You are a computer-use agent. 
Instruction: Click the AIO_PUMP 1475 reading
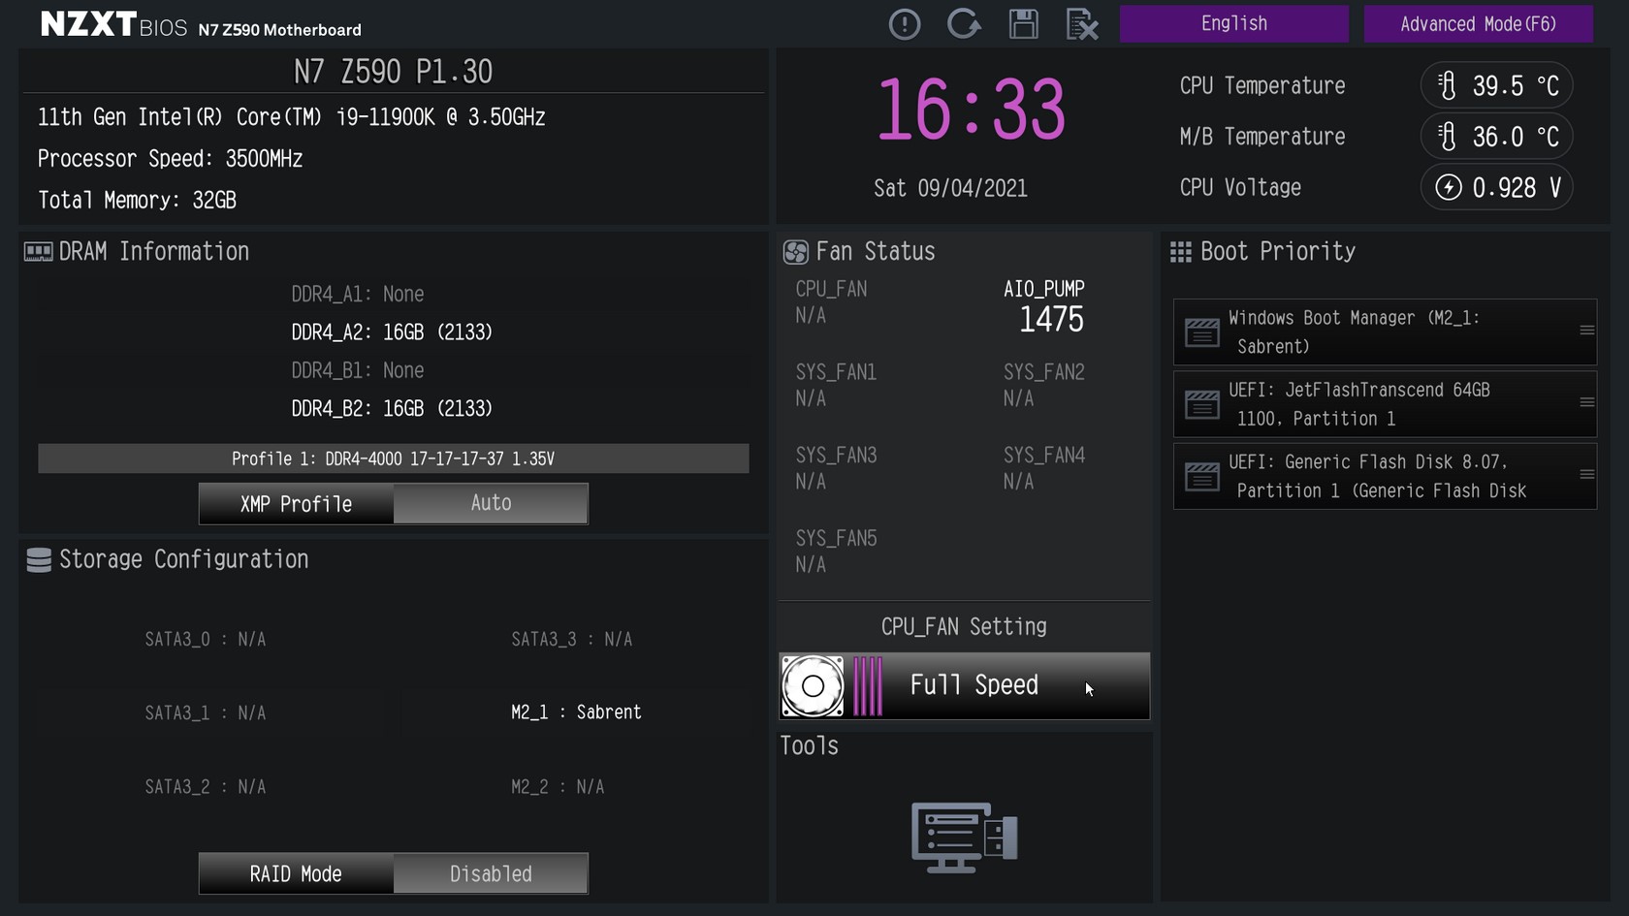pos(1044,307)
